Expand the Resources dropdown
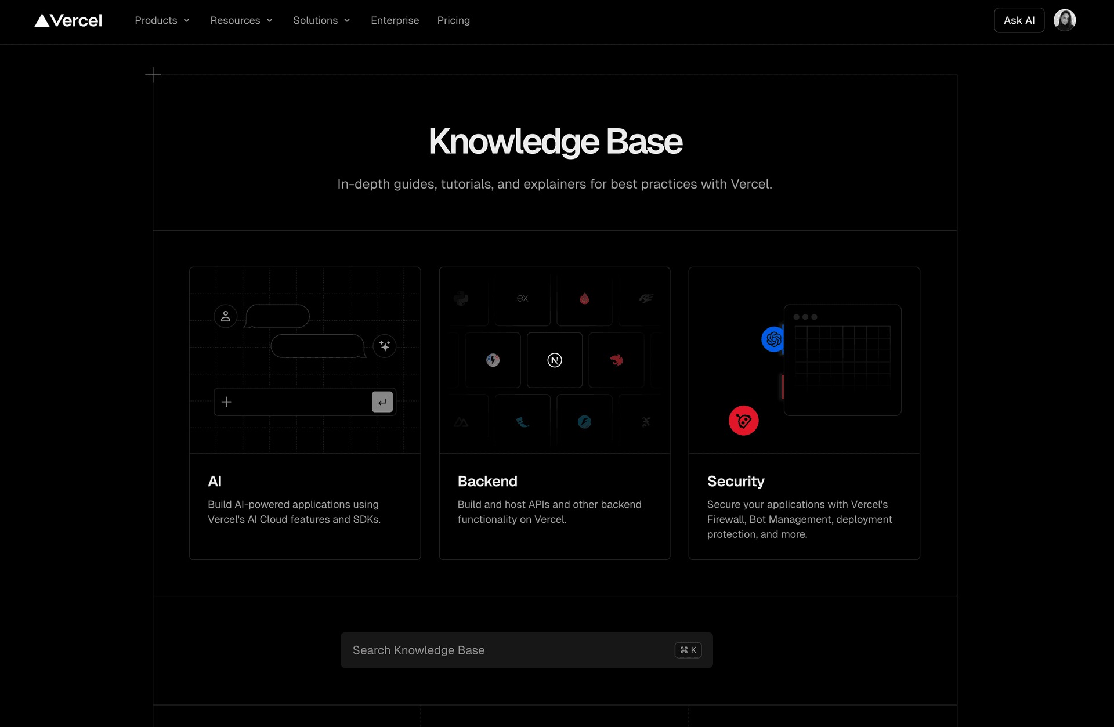 (241, 21)
